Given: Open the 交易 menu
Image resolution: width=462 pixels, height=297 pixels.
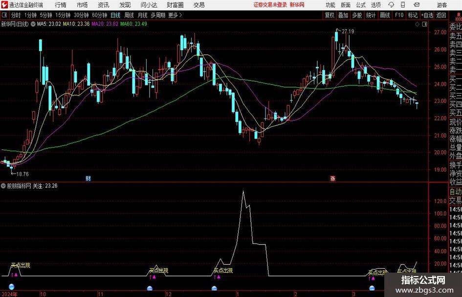Looking at the screenshot, I should [x=199, y=5].
